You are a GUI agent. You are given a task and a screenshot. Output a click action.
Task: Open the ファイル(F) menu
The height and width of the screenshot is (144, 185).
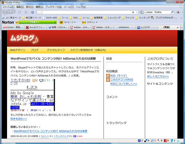(x=9, y=7)
